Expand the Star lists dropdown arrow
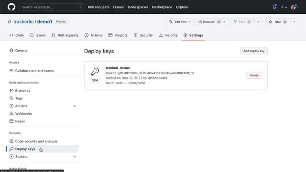This screenshot has width=306, height=172. (295, 22)
